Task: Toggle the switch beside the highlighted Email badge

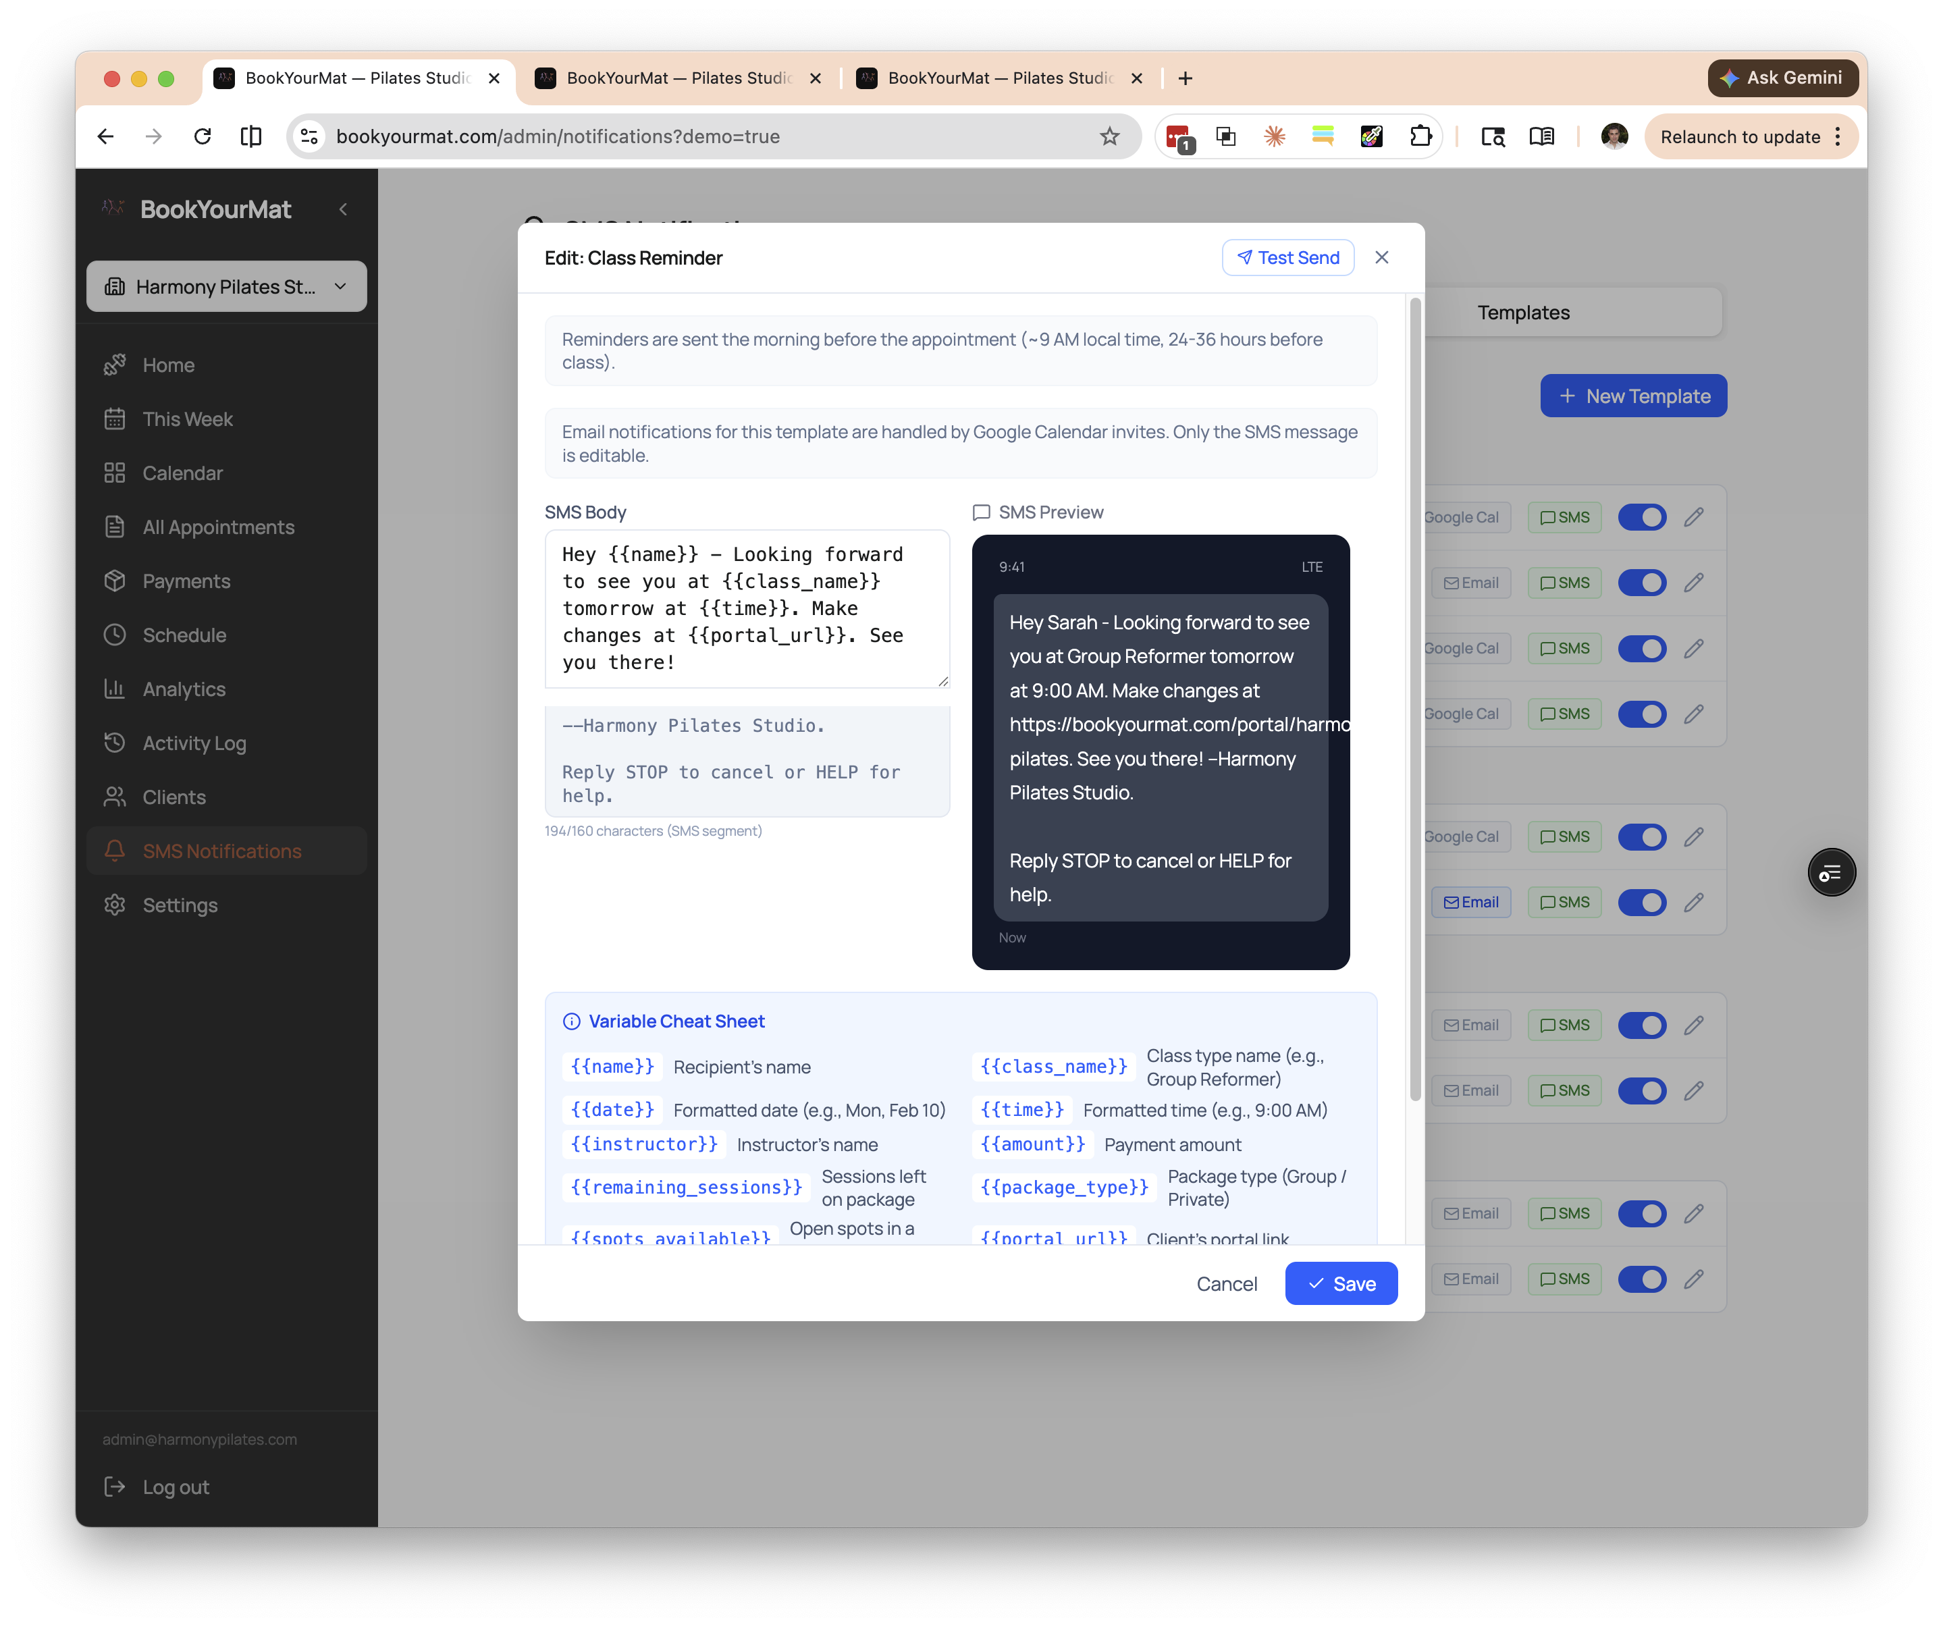Action: pyautogui.click(x=1641, y=902)
